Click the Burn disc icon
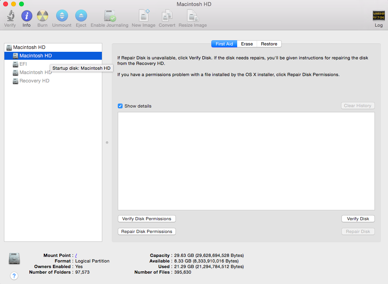 [42, 16]
